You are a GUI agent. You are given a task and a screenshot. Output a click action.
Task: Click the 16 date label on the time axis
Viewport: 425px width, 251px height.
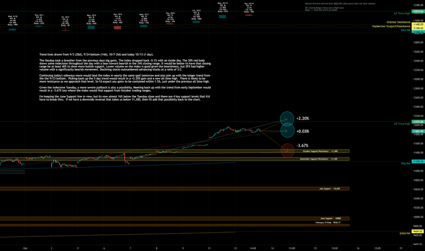(358, 248)
